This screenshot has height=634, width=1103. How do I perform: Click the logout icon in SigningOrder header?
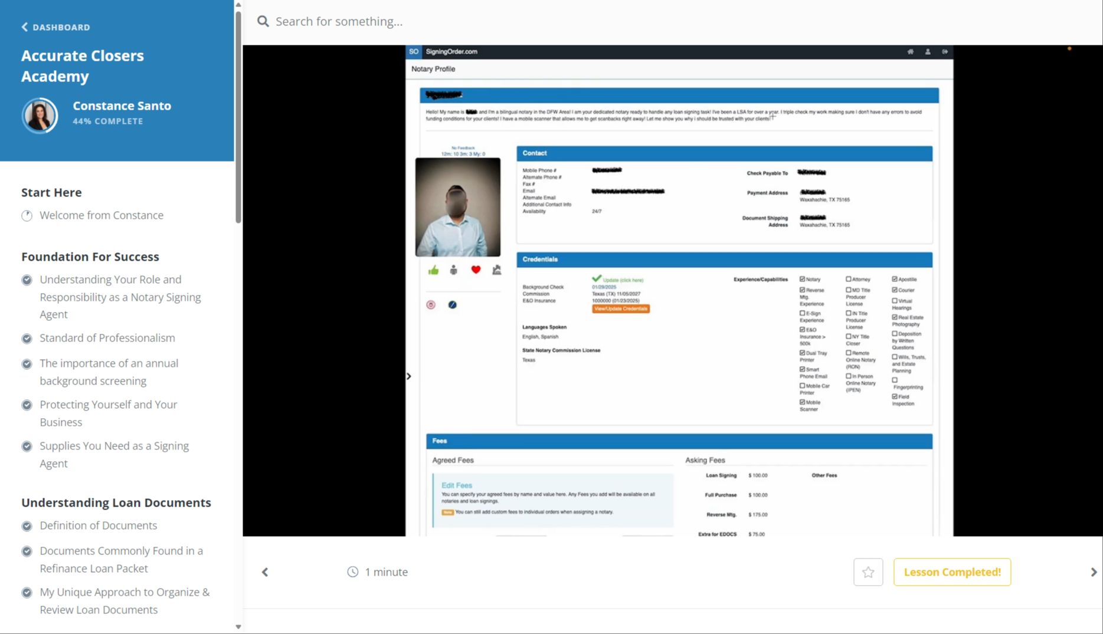coord(945,52)
